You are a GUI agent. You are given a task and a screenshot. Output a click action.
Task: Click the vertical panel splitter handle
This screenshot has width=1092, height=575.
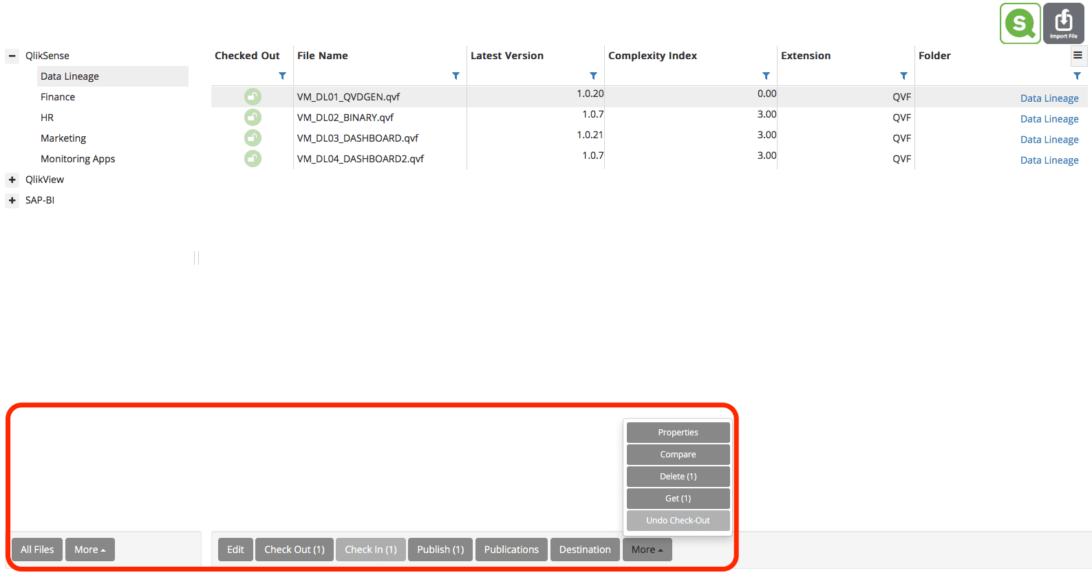click(x=197, y=258)
